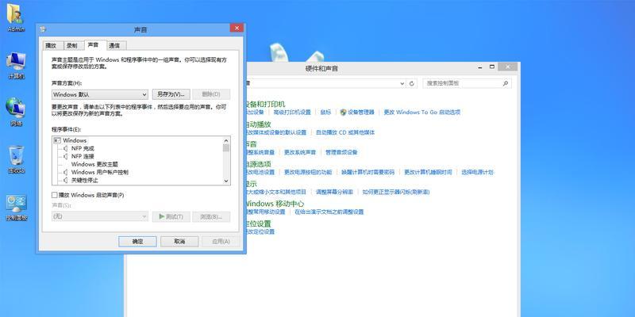Click the program events list scrollbar thumb
This screenshot has width=635, height=317.
(x=226, y=148)
